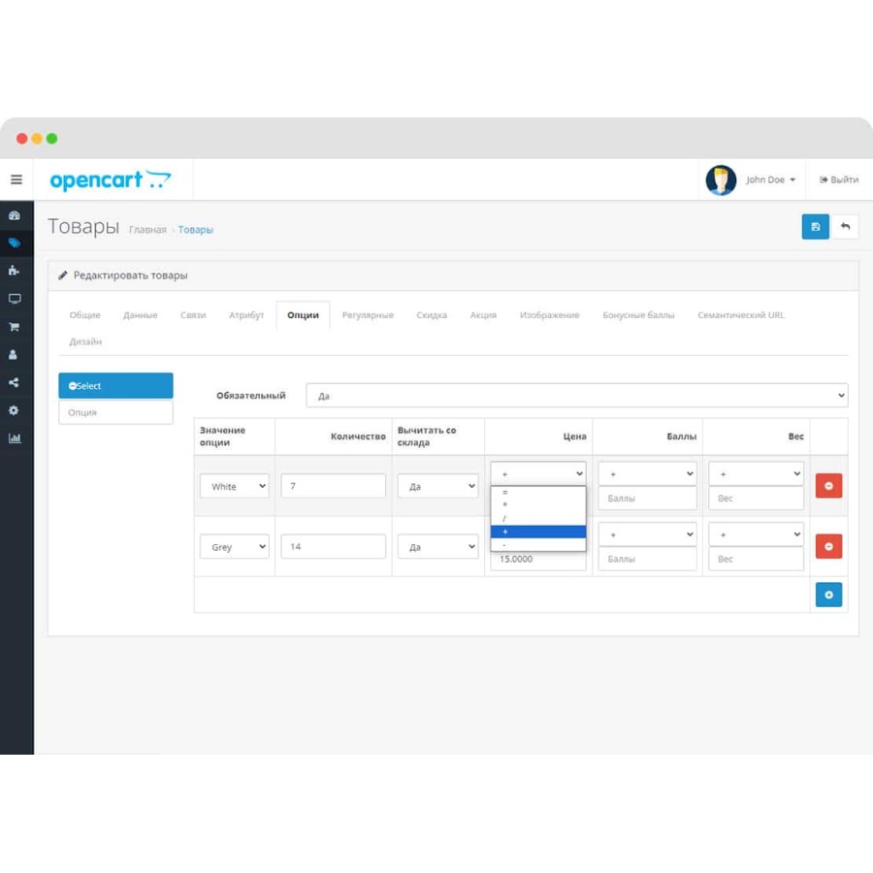
Task: Toggle the hamburger menu sidebar
Action: (16, 179)
